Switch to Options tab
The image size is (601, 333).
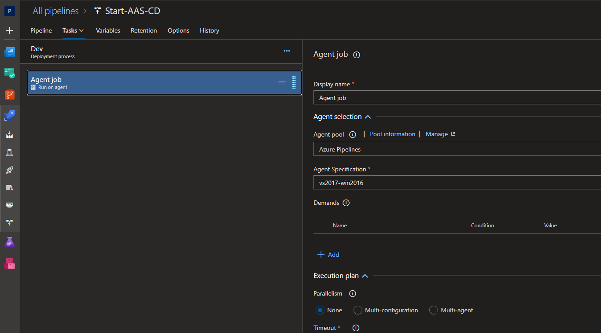pos(178,30)
